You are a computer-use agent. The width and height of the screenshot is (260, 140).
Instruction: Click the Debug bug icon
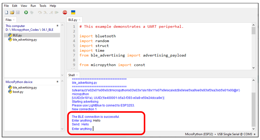pos(32,12)
